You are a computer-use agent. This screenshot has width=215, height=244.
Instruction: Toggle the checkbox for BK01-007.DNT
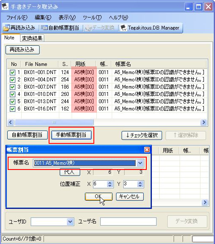coord(12,87)
